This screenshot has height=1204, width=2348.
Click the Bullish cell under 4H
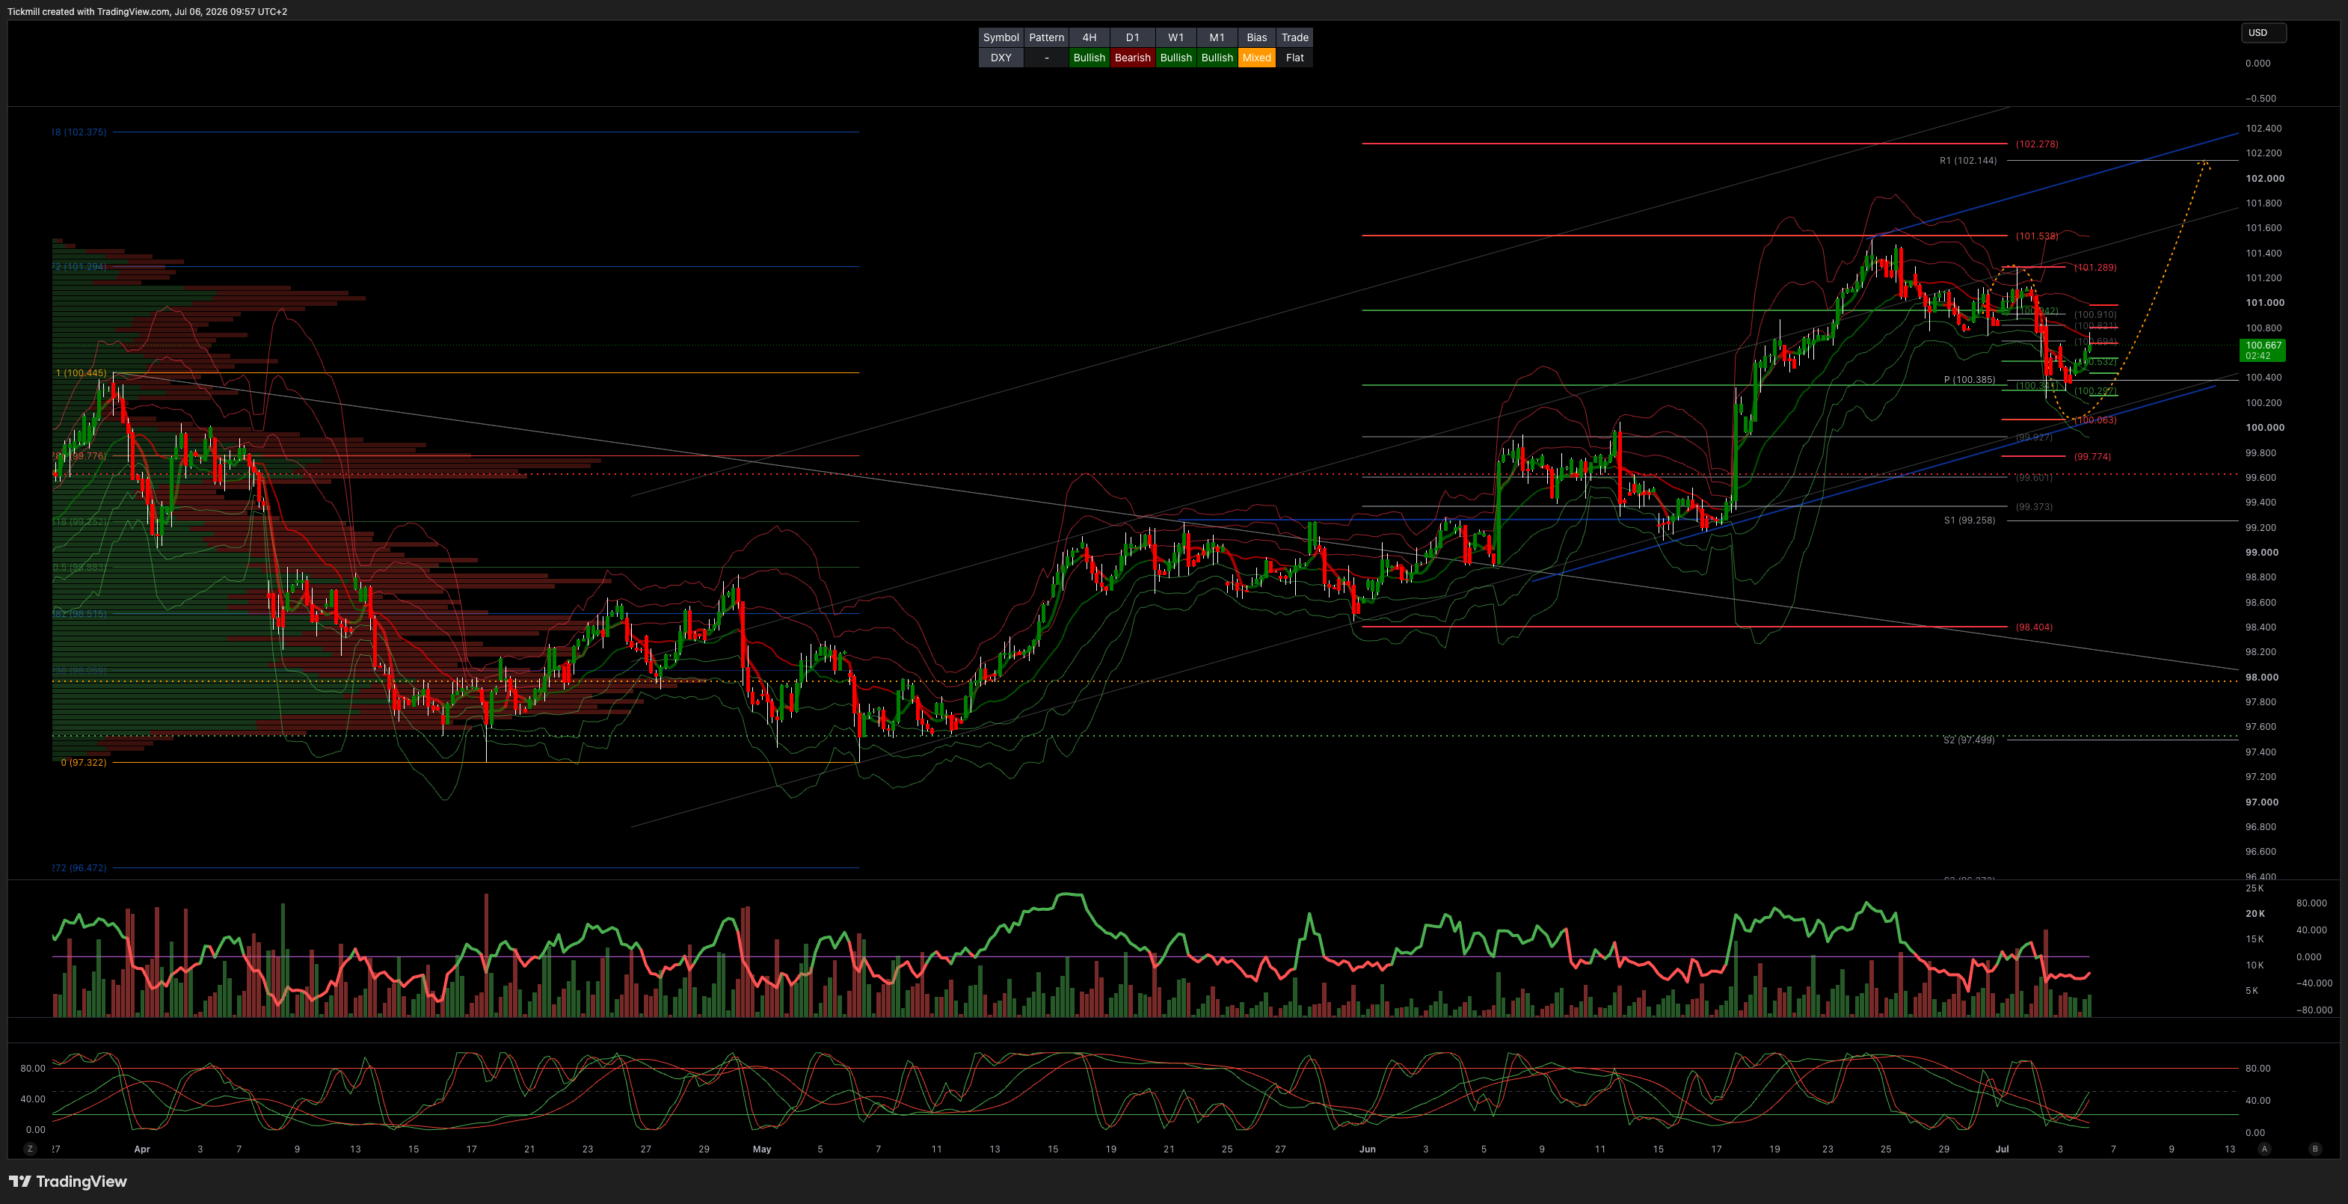[x=1090, y=58]
